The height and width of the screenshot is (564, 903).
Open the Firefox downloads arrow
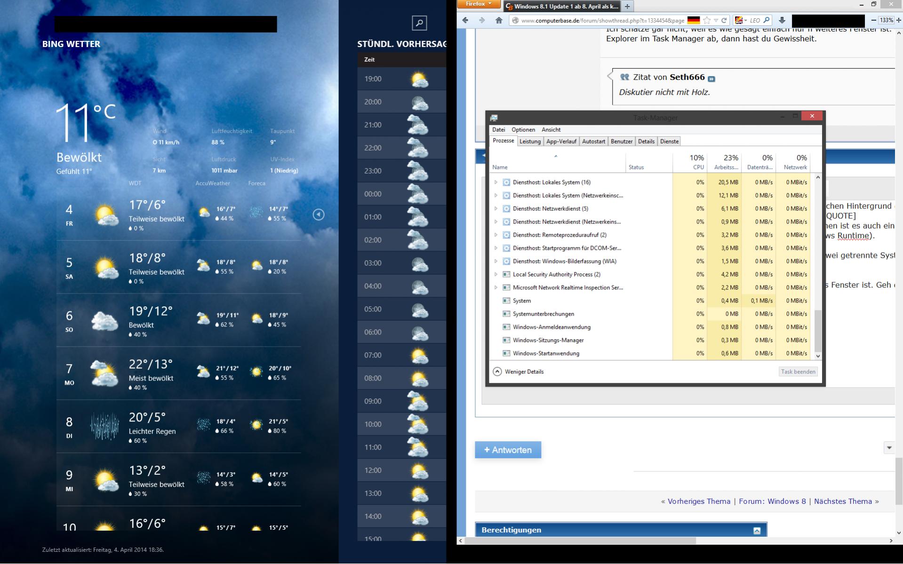click(x=782, y=20)
